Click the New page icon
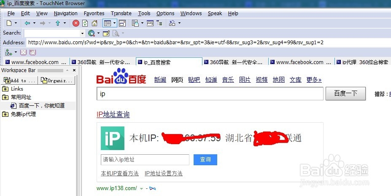This screenshot has width=391, height=196. pyautogui.click(x=9, y=23)
